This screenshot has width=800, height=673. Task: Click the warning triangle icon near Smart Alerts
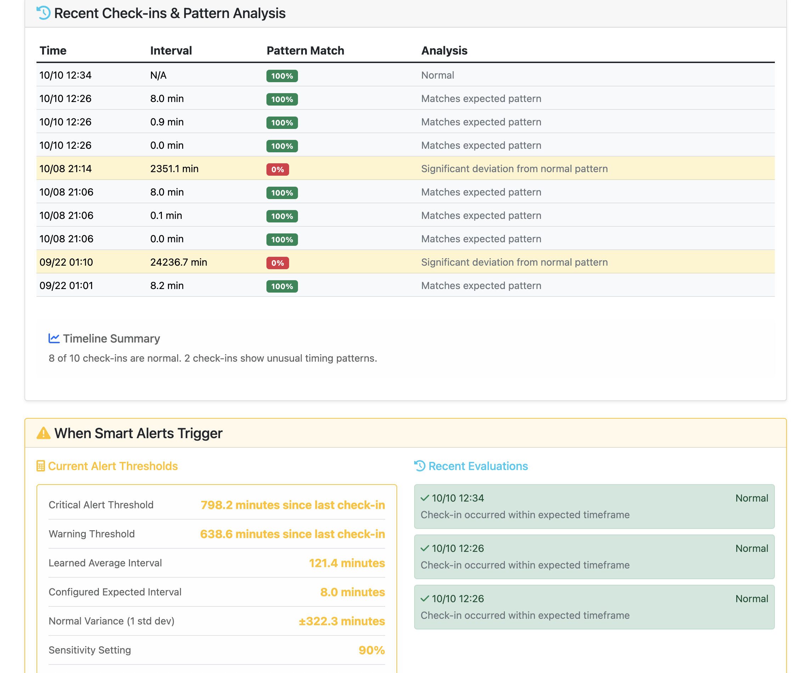(43, 434)
